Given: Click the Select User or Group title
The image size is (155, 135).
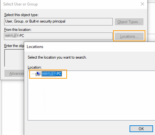Looking at the screenshot, I should tap(20, 4).
